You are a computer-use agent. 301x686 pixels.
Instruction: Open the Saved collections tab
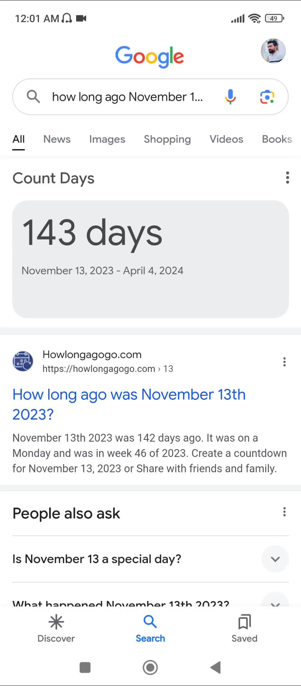[245, 629]
